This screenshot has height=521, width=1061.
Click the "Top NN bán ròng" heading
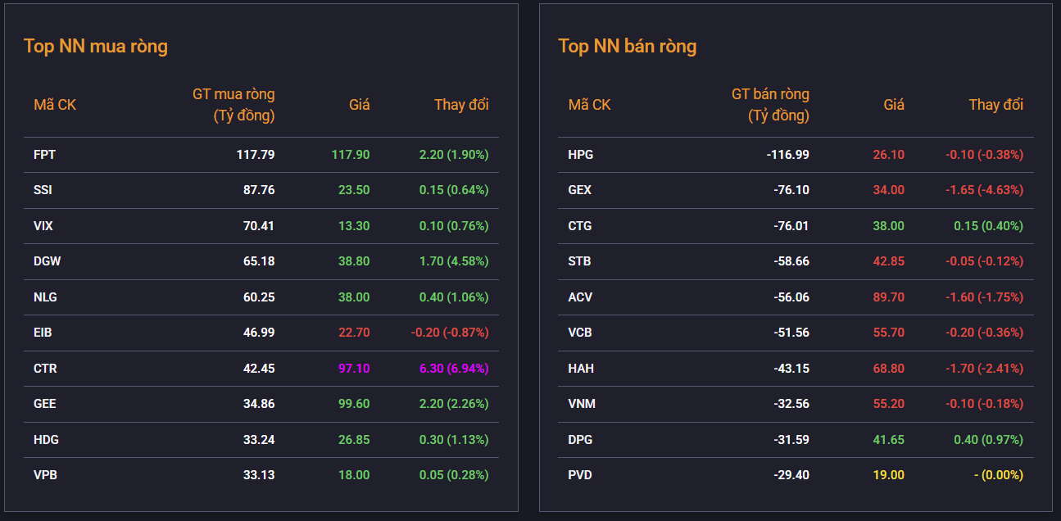pyautogui.click(x=628, y=46)
